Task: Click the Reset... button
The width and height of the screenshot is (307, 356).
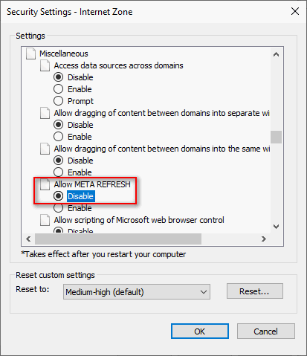Action: pyautogui.click(x=255, y=291)
